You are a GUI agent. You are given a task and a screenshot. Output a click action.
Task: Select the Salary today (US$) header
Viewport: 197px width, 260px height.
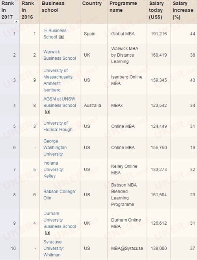(x=156, y=10)
